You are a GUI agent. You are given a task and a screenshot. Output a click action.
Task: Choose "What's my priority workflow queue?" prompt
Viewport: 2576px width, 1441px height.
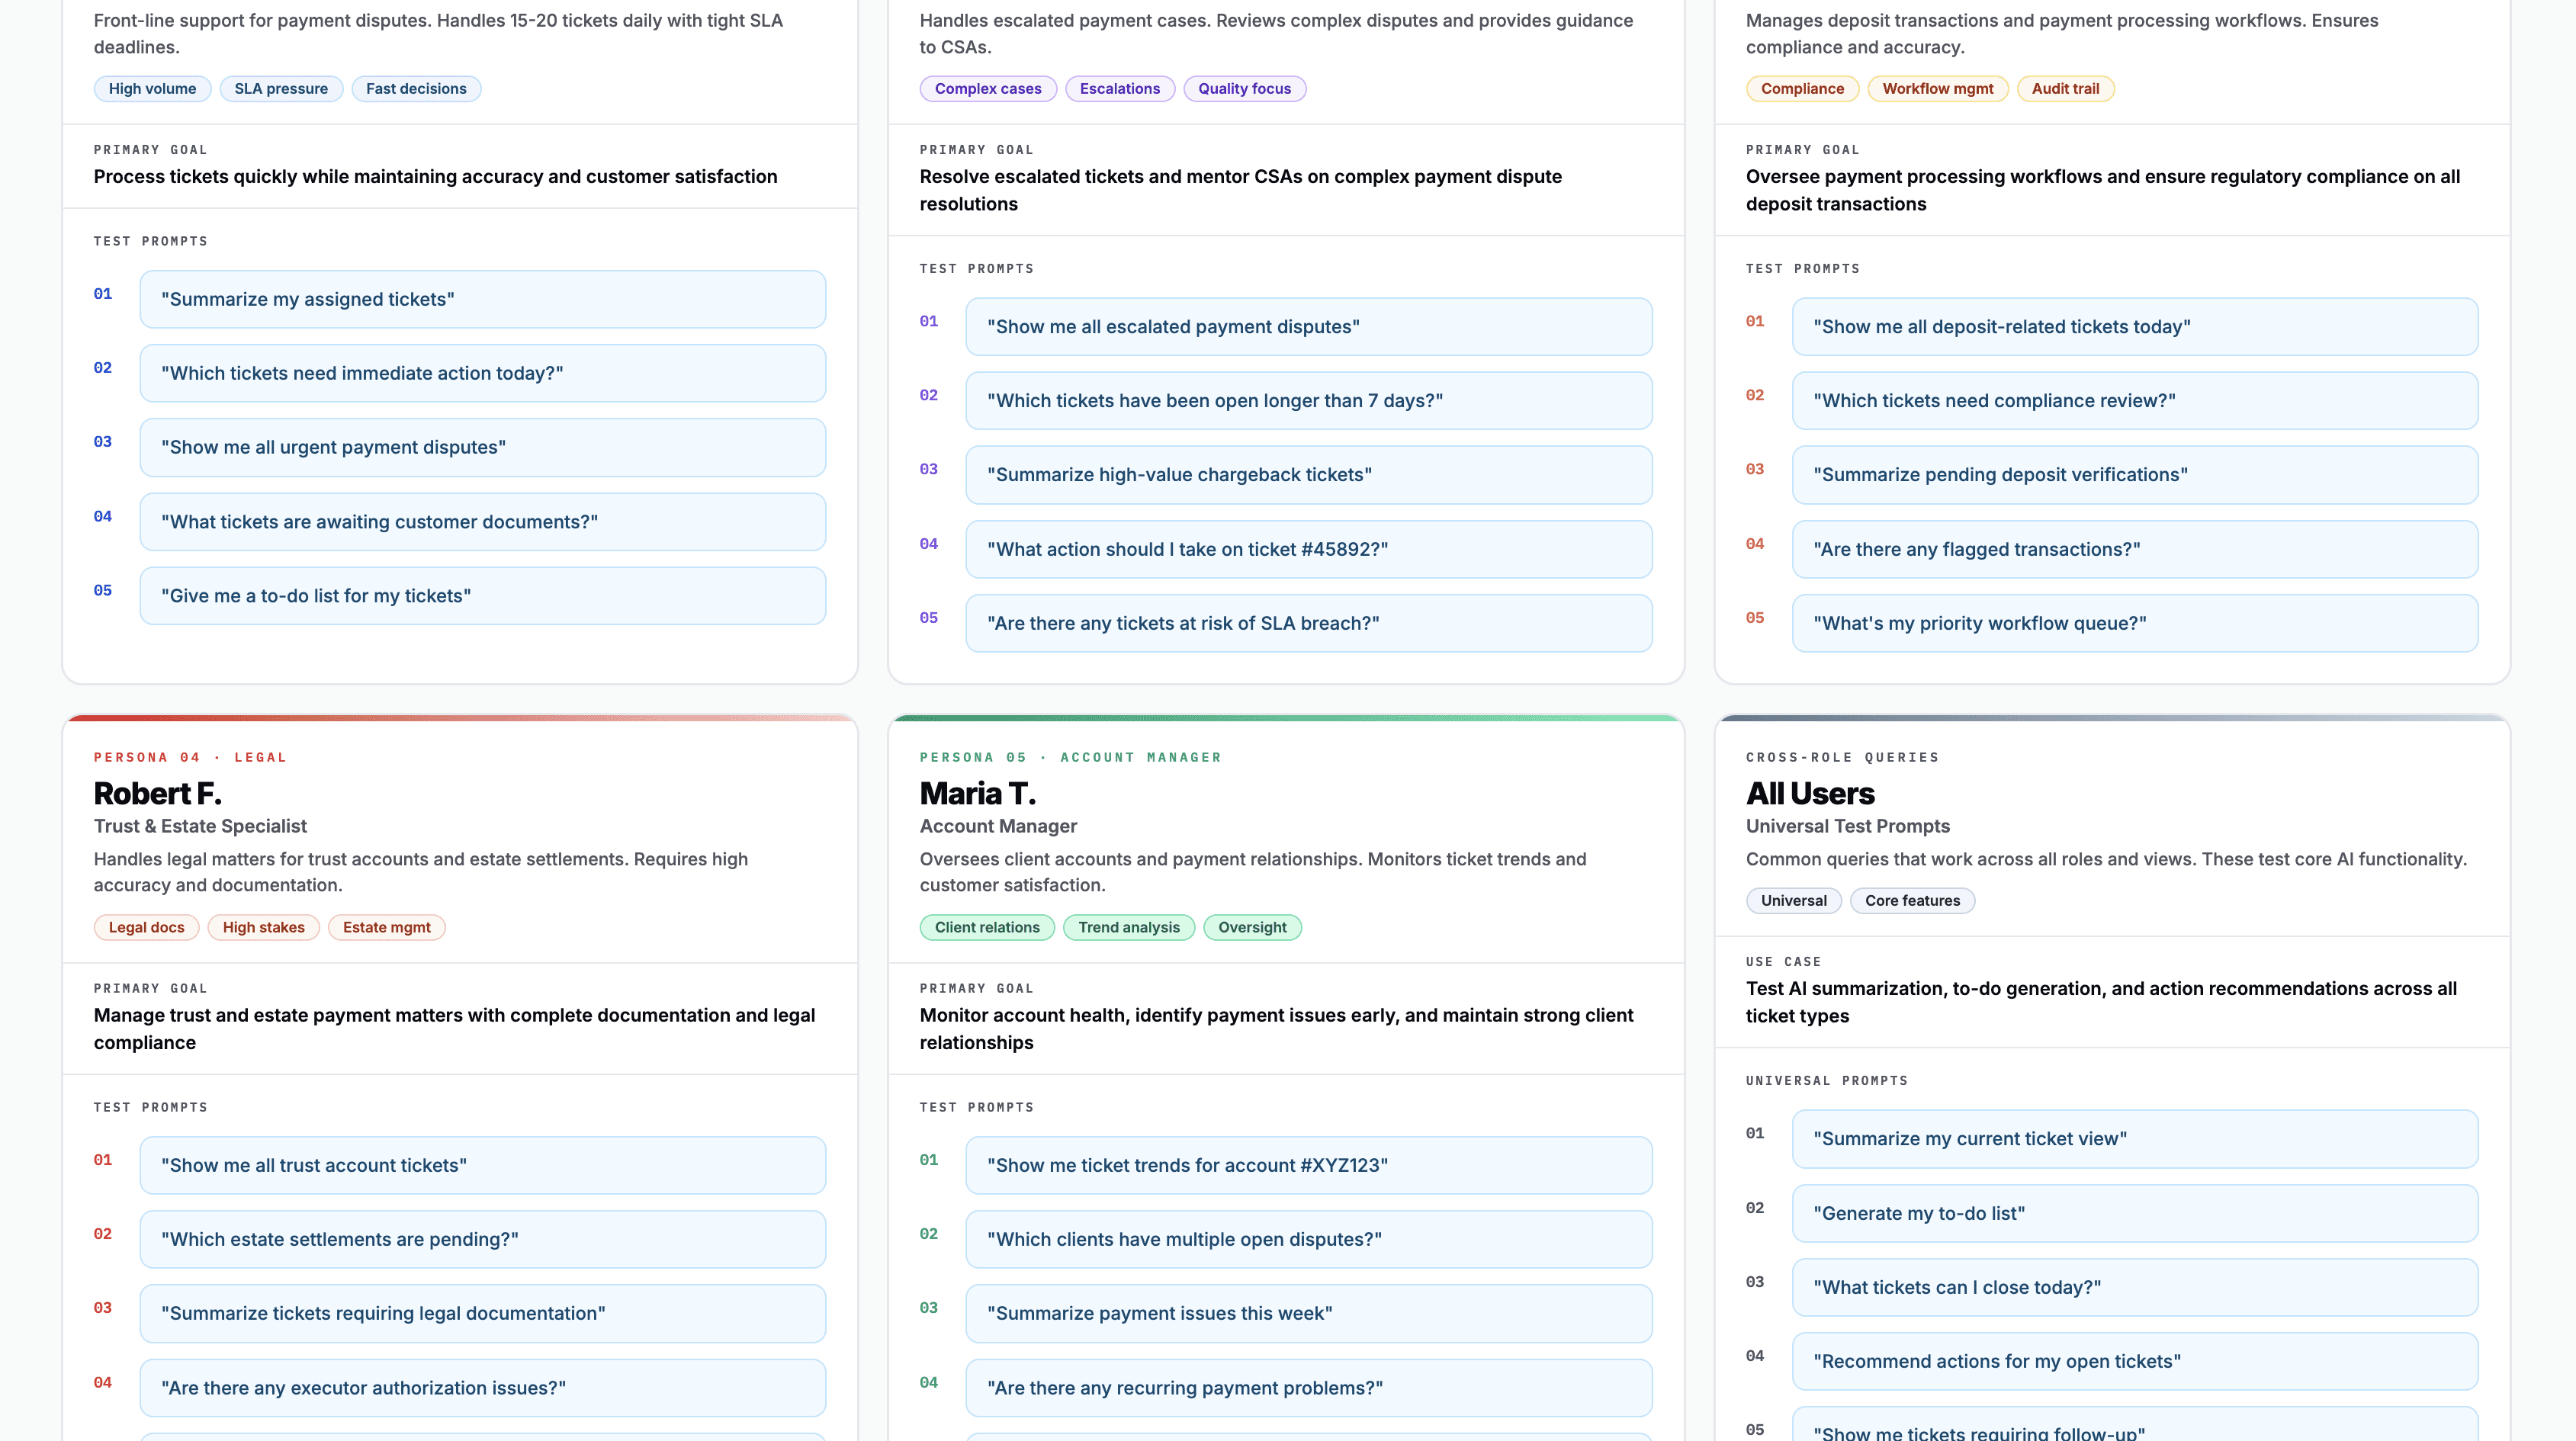pyautogui.click(x=2134, y=623)
